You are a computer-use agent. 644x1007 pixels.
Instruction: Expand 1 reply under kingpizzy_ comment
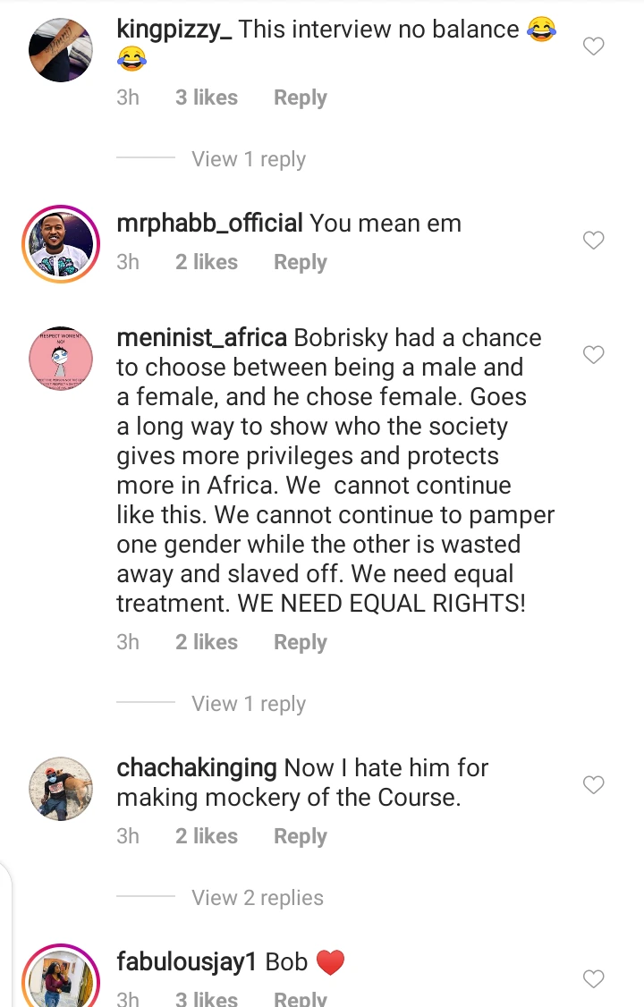(248, 159)
